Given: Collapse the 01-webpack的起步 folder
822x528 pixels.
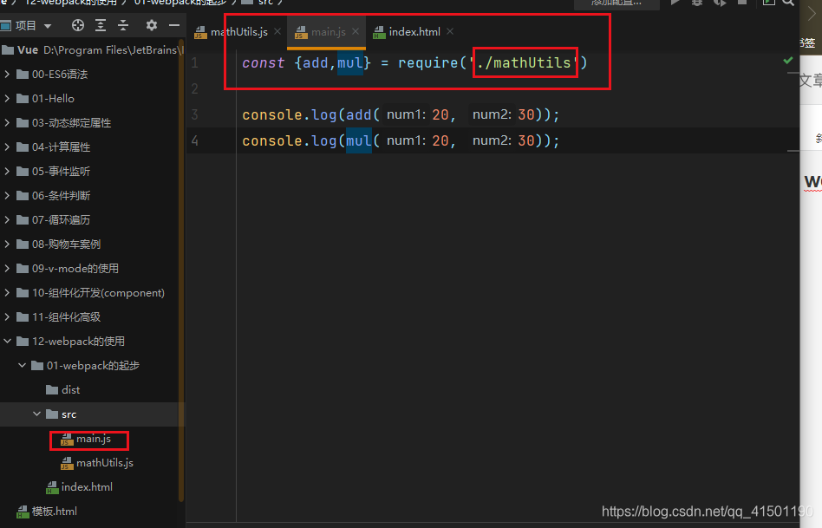Looking at the screenshot, I should coord(22,366).
